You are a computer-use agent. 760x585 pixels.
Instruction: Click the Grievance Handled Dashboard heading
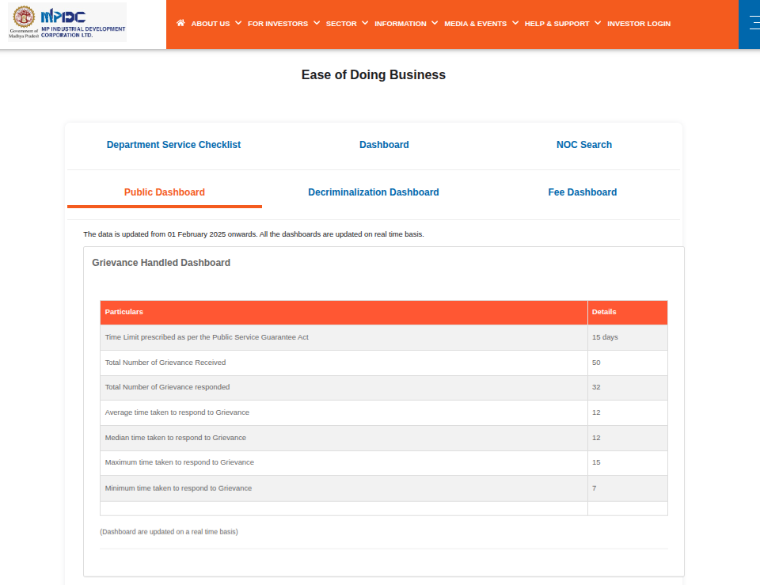point(161,263)
